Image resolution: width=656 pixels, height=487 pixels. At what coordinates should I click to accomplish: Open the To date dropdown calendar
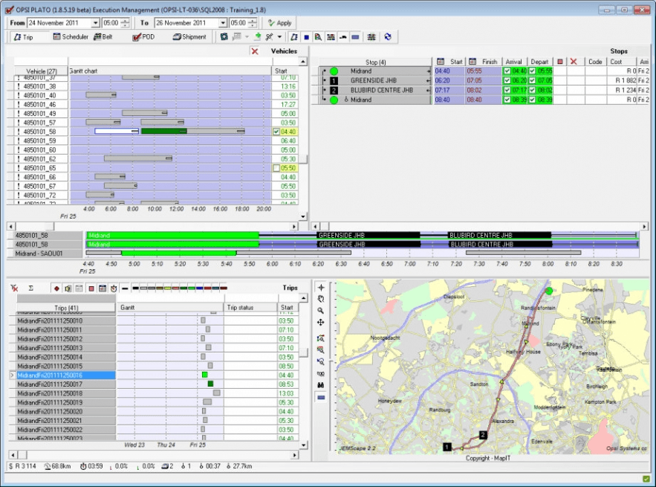222,23
